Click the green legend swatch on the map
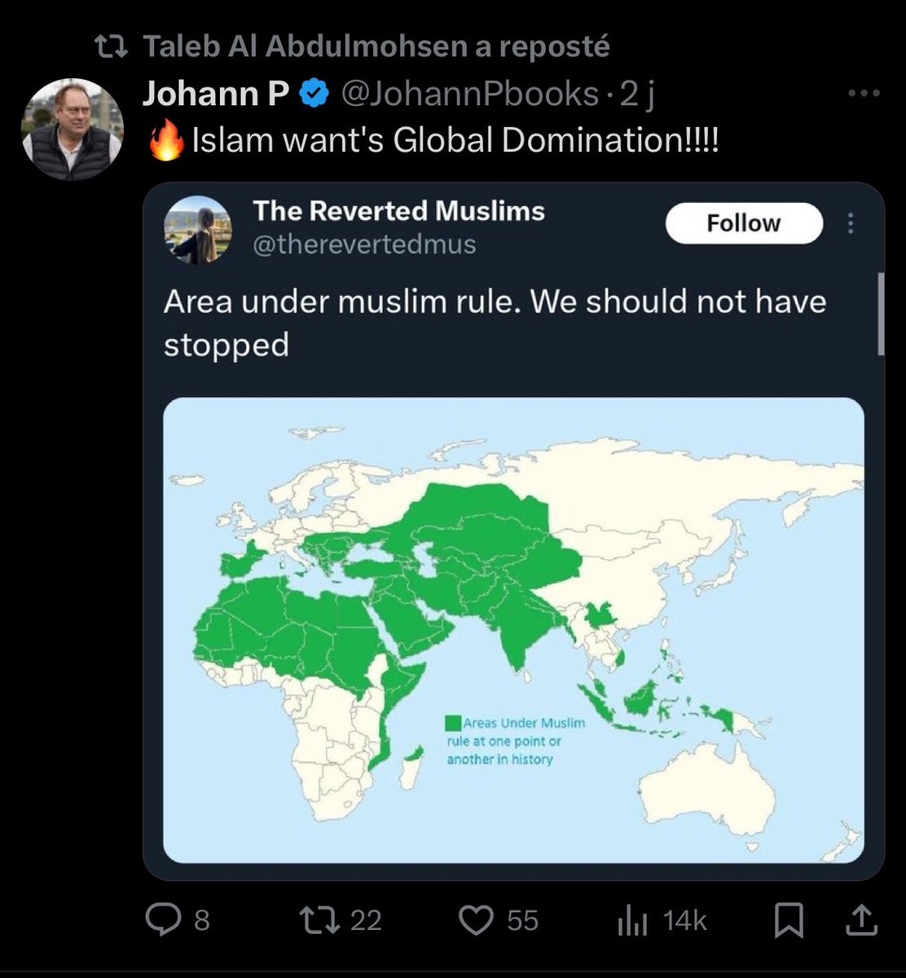906x978 pixels. [452, 722]
